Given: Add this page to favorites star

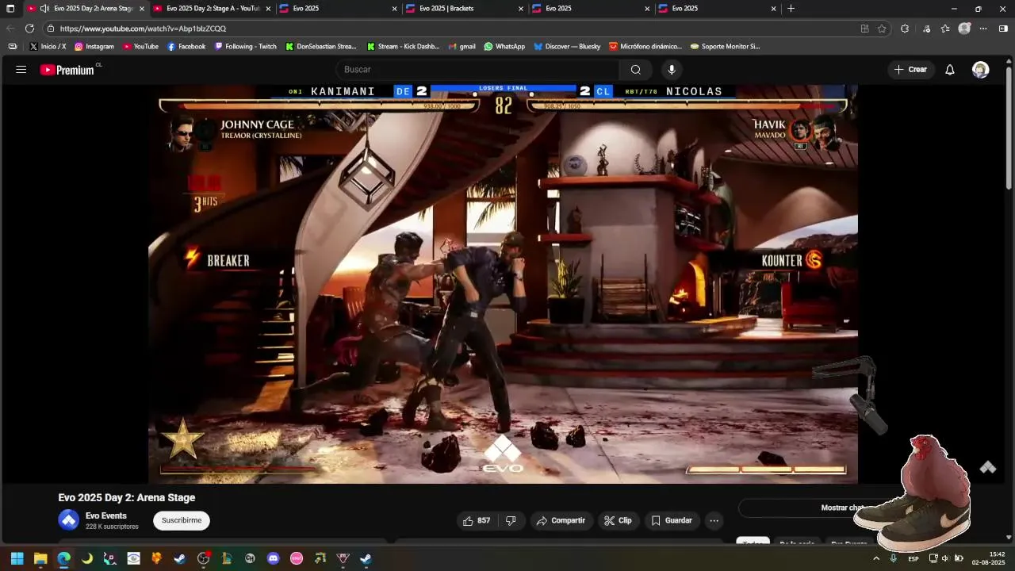Looking at the screenshot, I should (x=882, y=29).
